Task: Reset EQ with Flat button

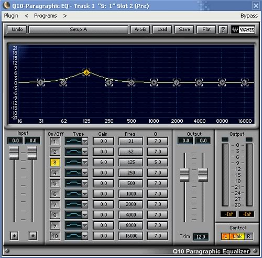Action: point(206,29)
